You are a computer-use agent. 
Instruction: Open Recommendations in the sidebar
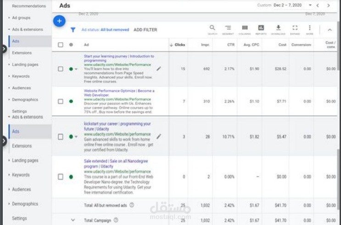click(29, 6)
